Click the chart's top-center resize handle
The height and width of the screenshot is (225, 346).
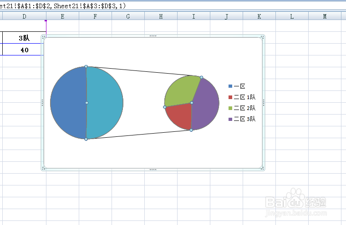153,36
